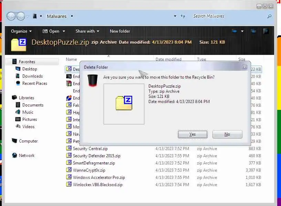Select Security Central.zip file
This screenshot has height=206, width=281.
(x=90, y=149)
